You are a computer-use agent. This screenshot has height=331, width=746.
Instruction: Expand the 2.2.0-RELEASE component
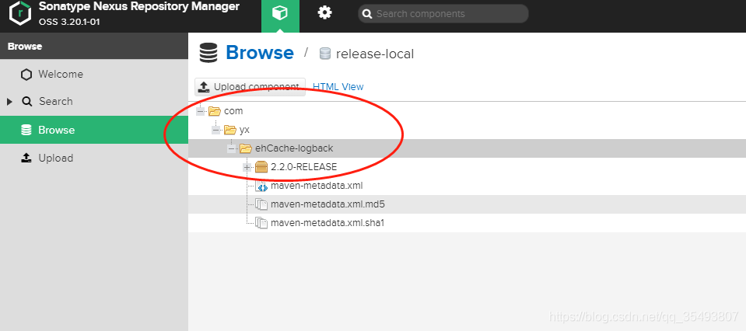247,167
